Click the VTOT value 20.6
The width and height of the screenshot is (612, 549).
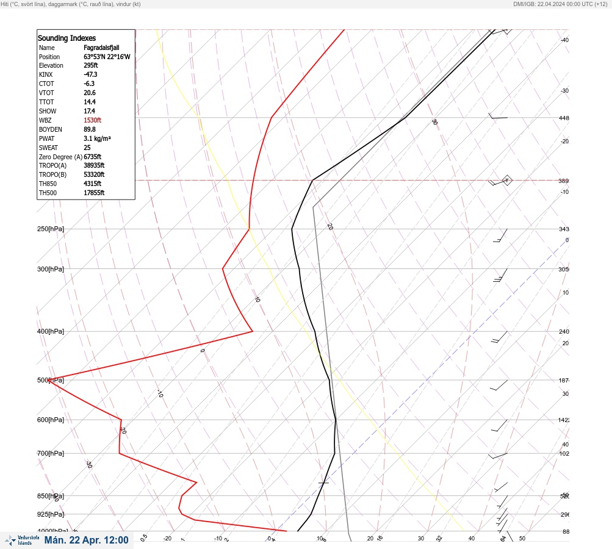[x=89, y=93]
